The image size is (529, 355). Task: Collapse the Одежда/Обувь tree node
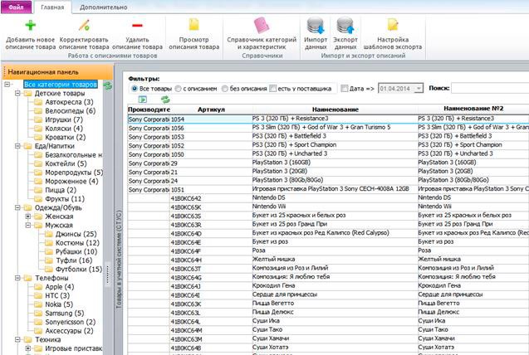click(x=17, y=207)
